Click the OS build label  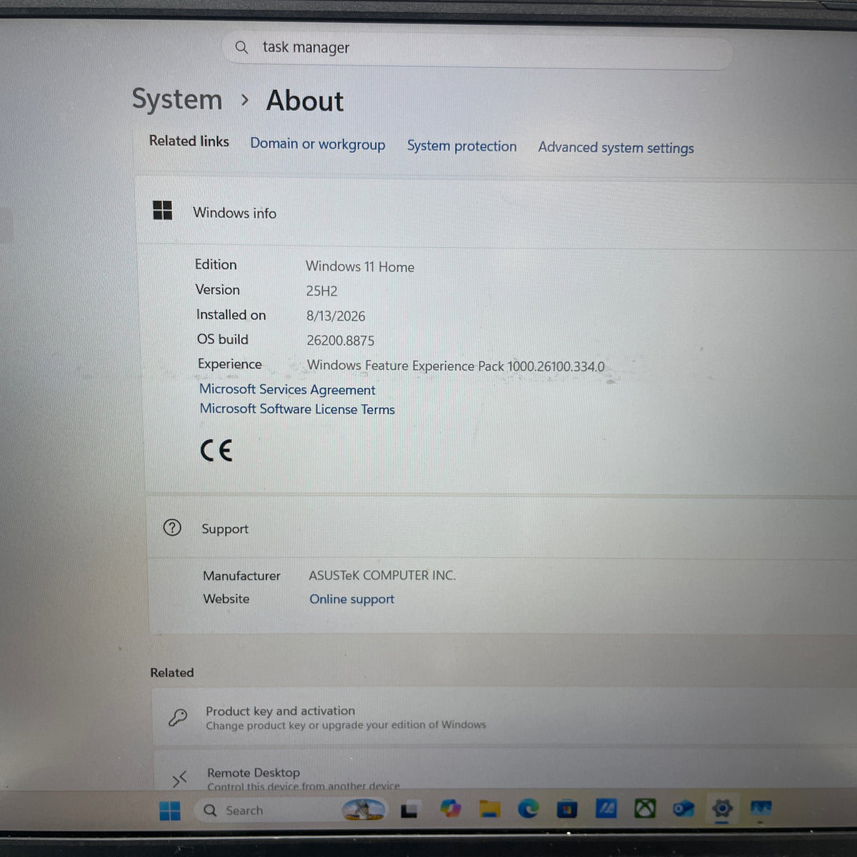223,339
